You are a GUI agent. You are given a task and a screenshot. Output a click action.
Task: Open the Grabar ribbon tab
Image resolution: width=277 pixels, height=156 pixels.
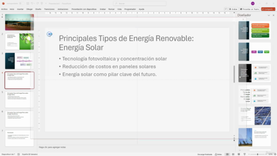(x=103, y=9)
